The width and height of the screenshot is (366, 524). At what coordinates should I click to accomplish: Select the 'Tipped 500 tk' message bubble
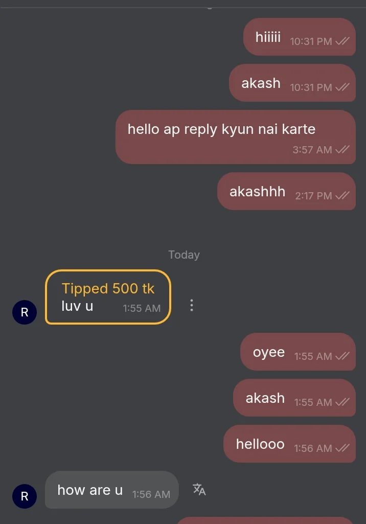coord(108,297)
